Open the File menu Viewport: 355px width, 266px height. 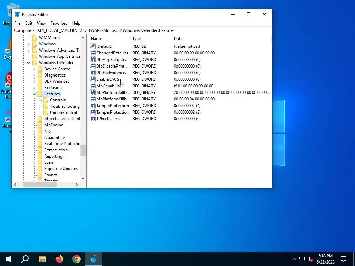(17, 23)
